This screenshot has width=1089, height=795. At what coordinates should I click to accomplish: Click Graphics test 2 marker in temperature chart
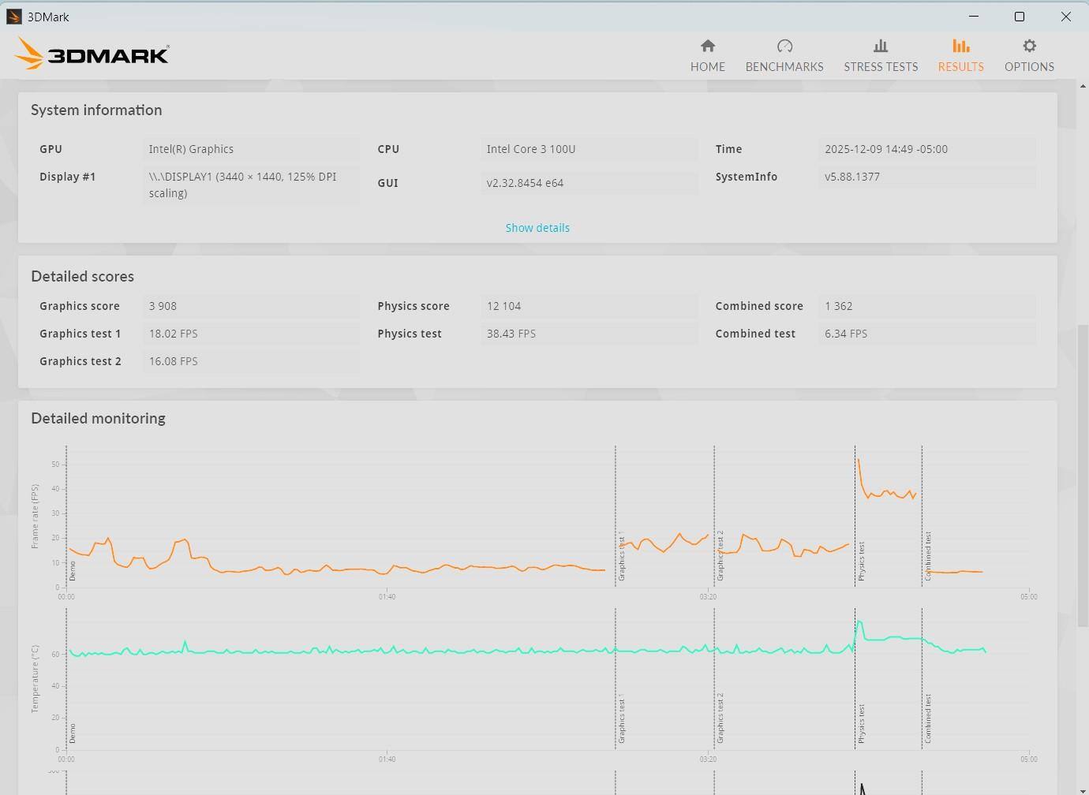pyautogui.click(x=720, y=718)
